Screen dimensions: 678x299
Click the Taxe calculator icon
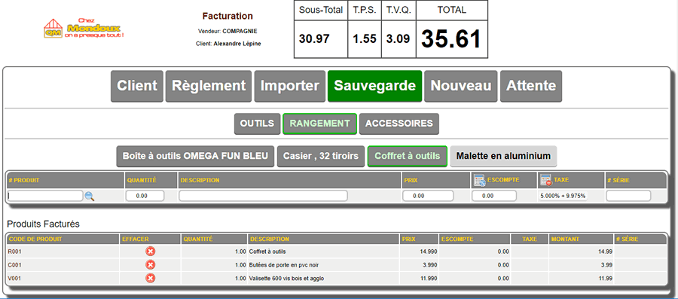546,180
